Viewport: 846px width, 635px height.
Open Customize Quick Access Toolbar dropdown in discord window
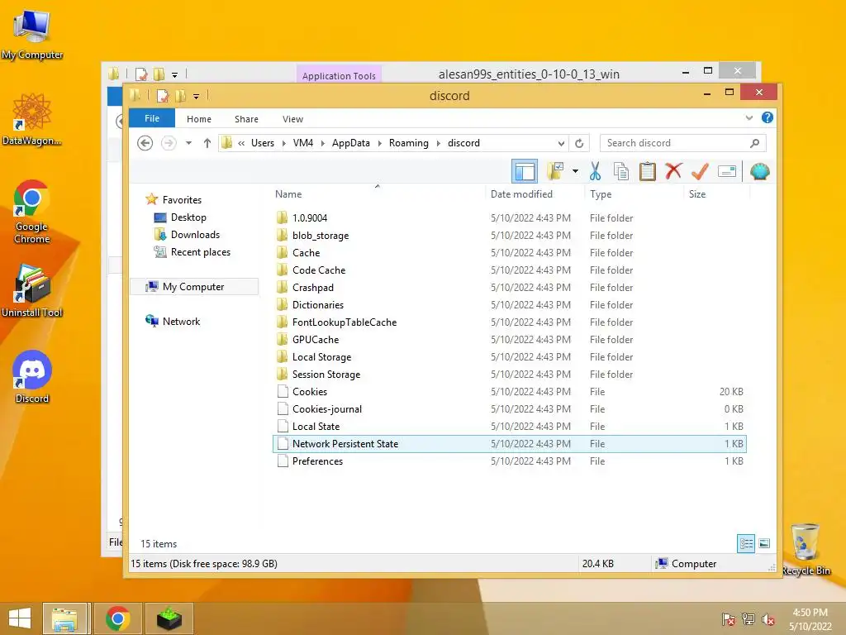[x=197, y=97]
